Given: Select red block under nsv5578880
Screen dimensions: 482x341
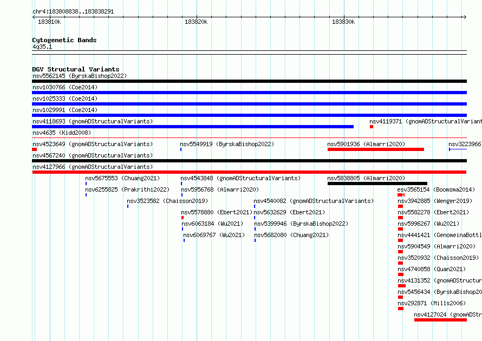Looking at the screenshot, I should pos(183,218).
